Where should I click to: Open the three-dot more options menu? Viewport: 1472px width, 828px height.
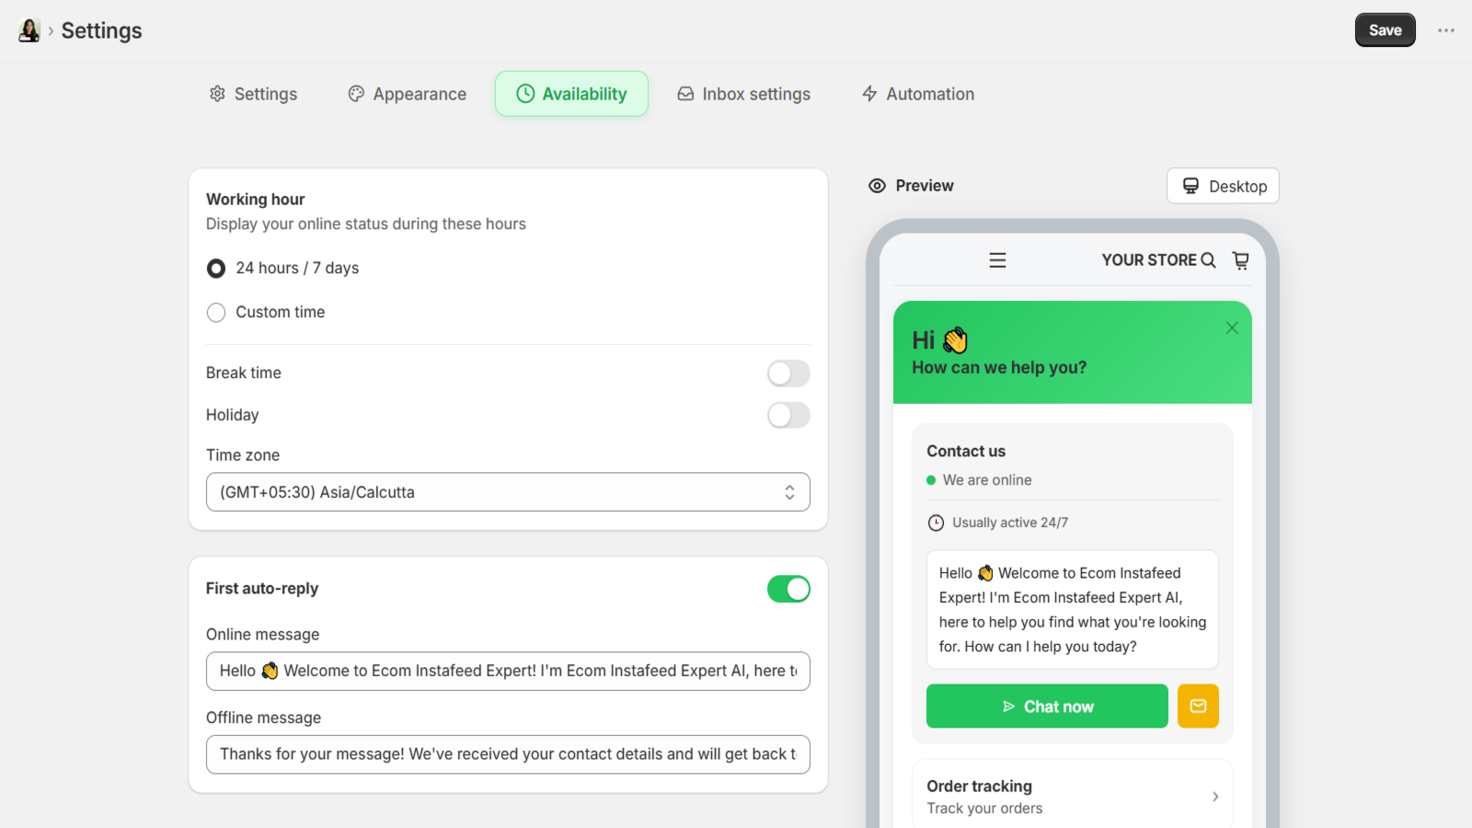click(1446, 30)
